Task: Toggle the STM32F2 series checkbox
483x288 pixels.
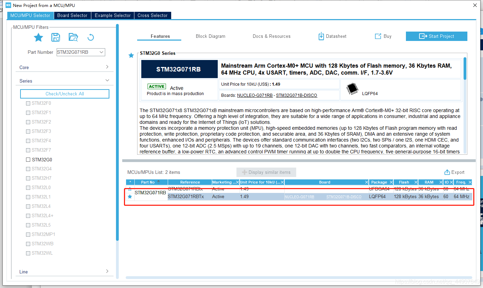Action: click(28, 122)
